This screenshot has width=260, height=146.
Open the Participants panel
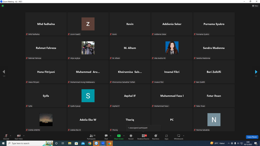(91, 137)
